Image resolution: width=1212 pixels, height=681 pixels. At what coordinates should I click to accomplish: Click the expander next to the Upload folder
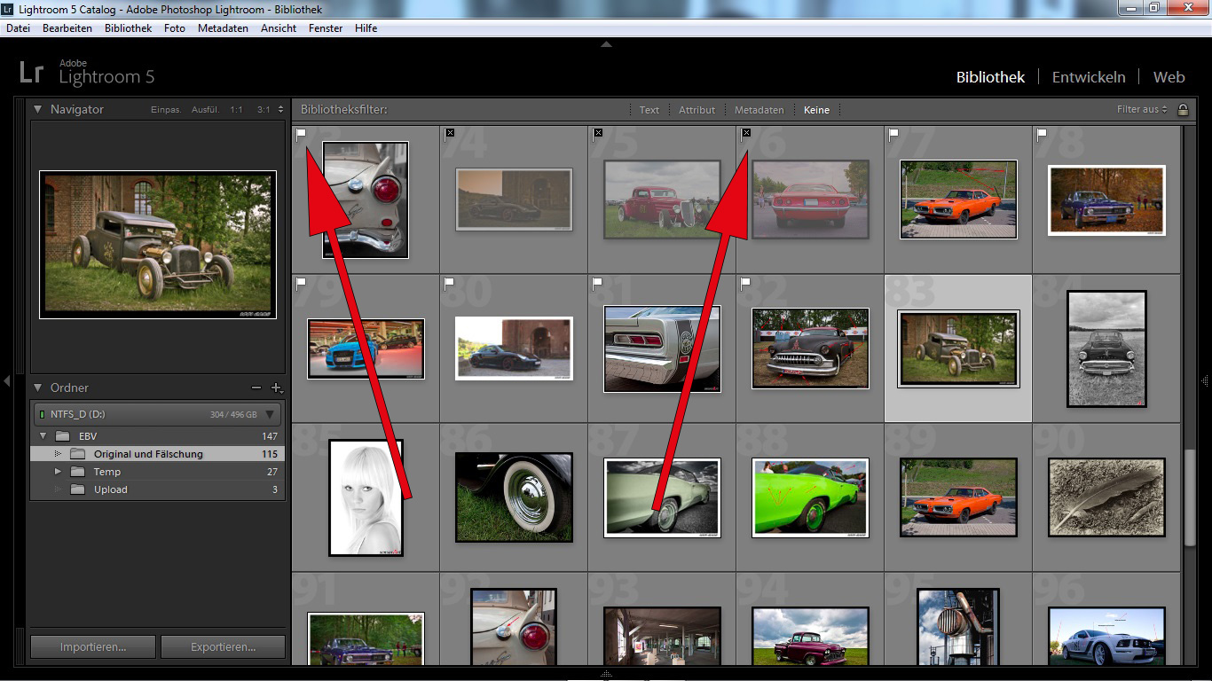[59, 489]
